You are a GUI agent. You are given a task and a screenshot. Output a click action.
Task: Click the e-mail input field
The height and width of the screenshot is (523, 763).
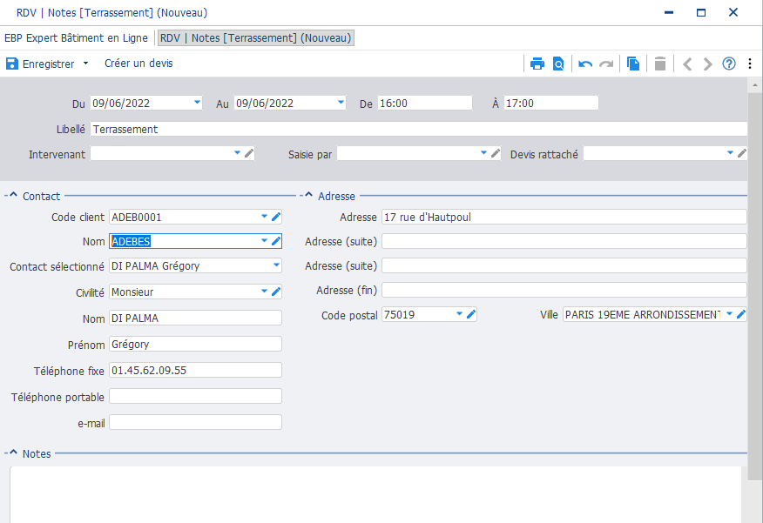(x=195, y=422)
